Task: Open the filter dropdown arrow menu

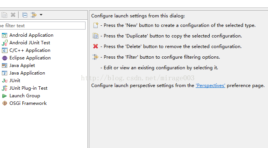Action: (x=41, y=15)
